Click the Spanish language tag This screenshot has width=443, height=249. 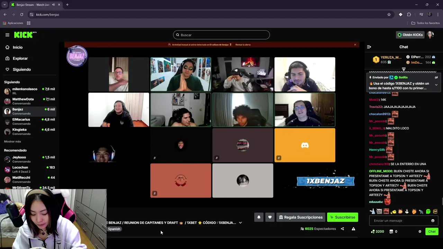pos(114,229)
